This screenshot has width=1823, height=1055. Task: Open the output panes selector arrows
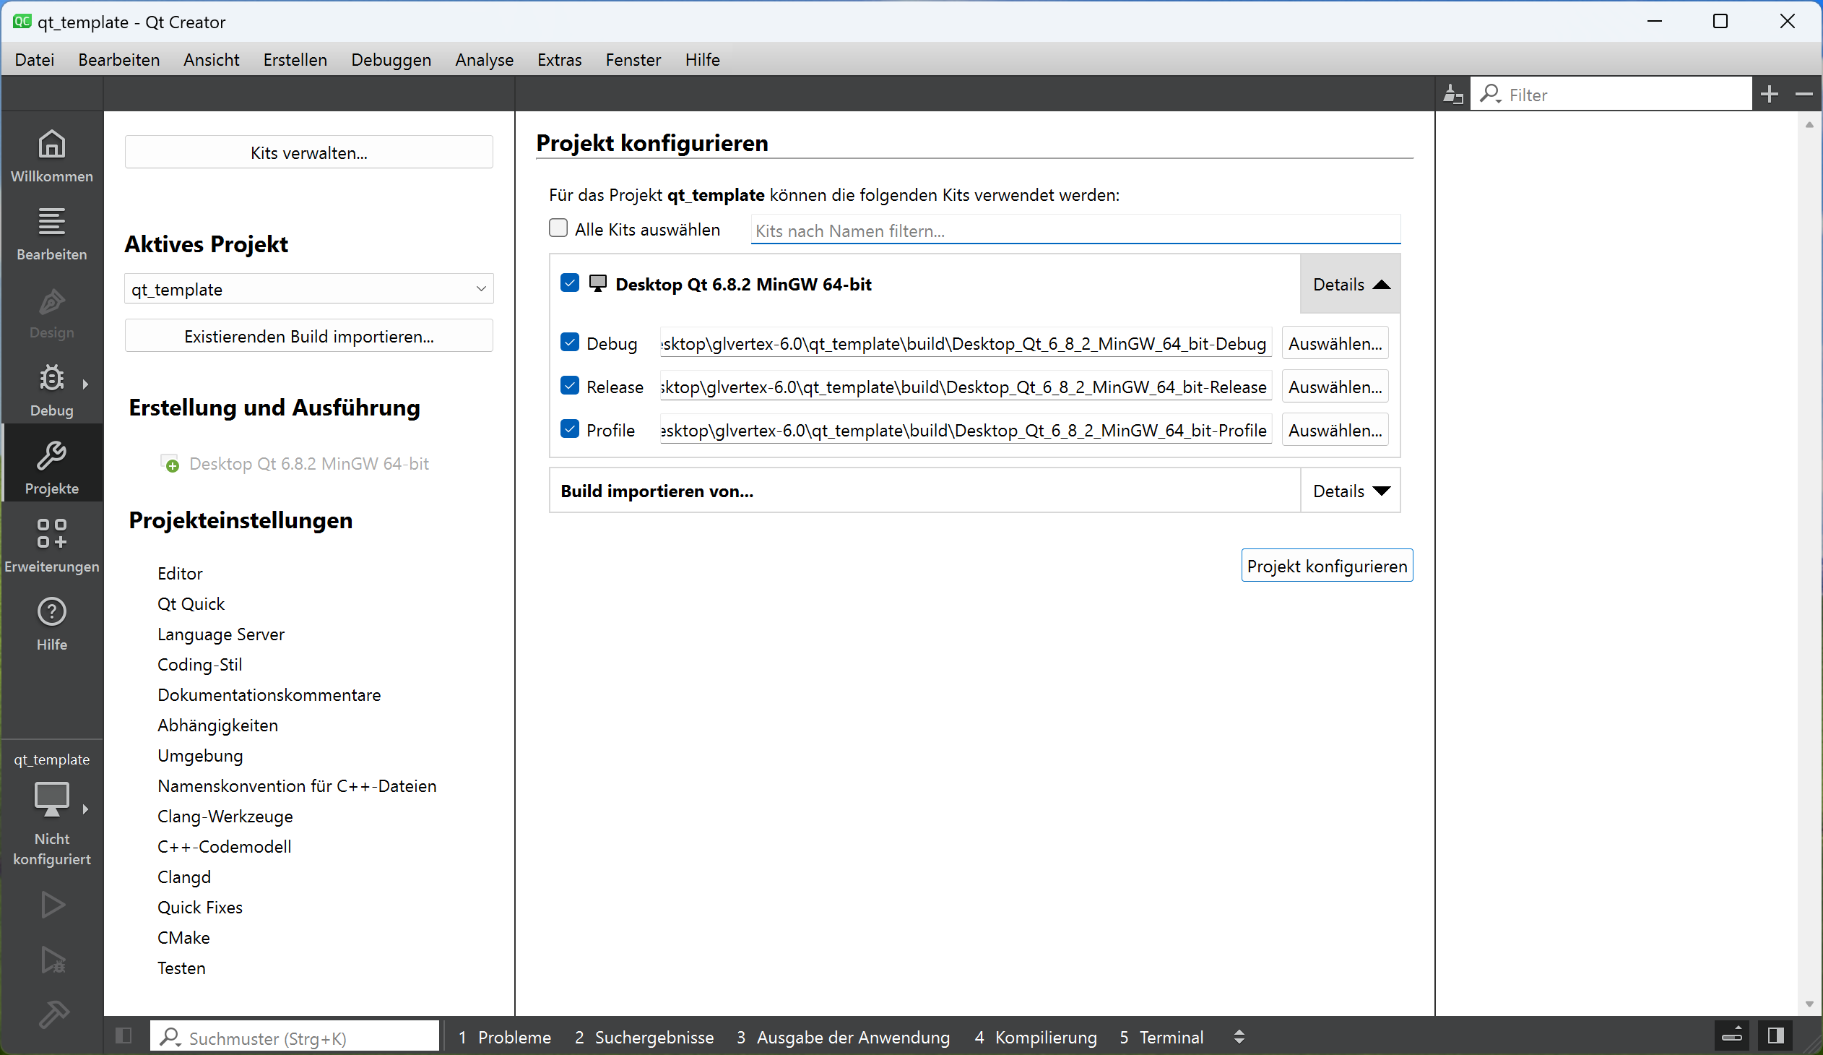click(x=1239, y=1036)
